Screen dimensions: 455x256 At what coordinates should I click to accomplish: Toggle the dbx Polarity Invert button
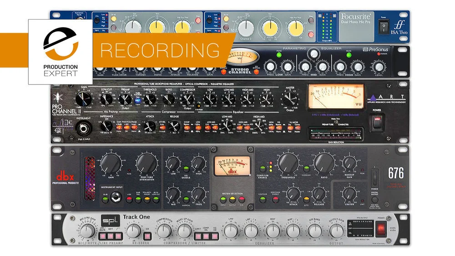click(147, 200)
